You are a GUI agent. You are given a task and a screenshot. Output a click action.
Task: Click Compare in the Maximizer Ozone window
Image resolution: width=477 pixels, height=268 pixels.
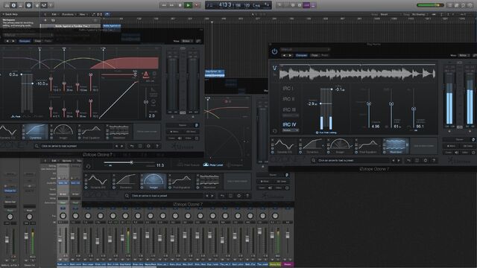pyautogui.click(x=301, y=55)
